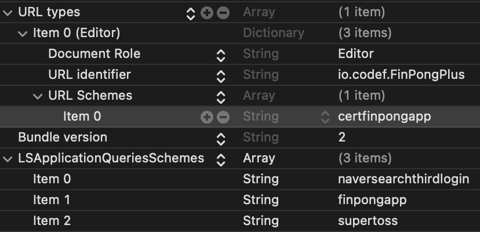Click String type on certfinpongapp row
480x232 pixels.
click(261, 117)
